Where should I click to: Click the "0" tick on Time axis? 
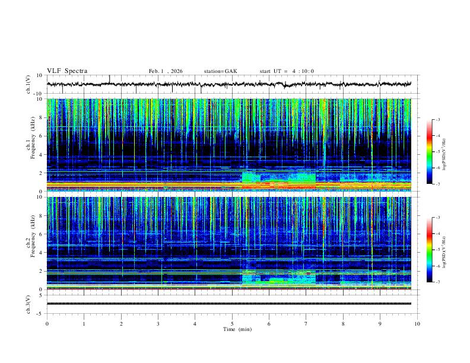point(47,324)
